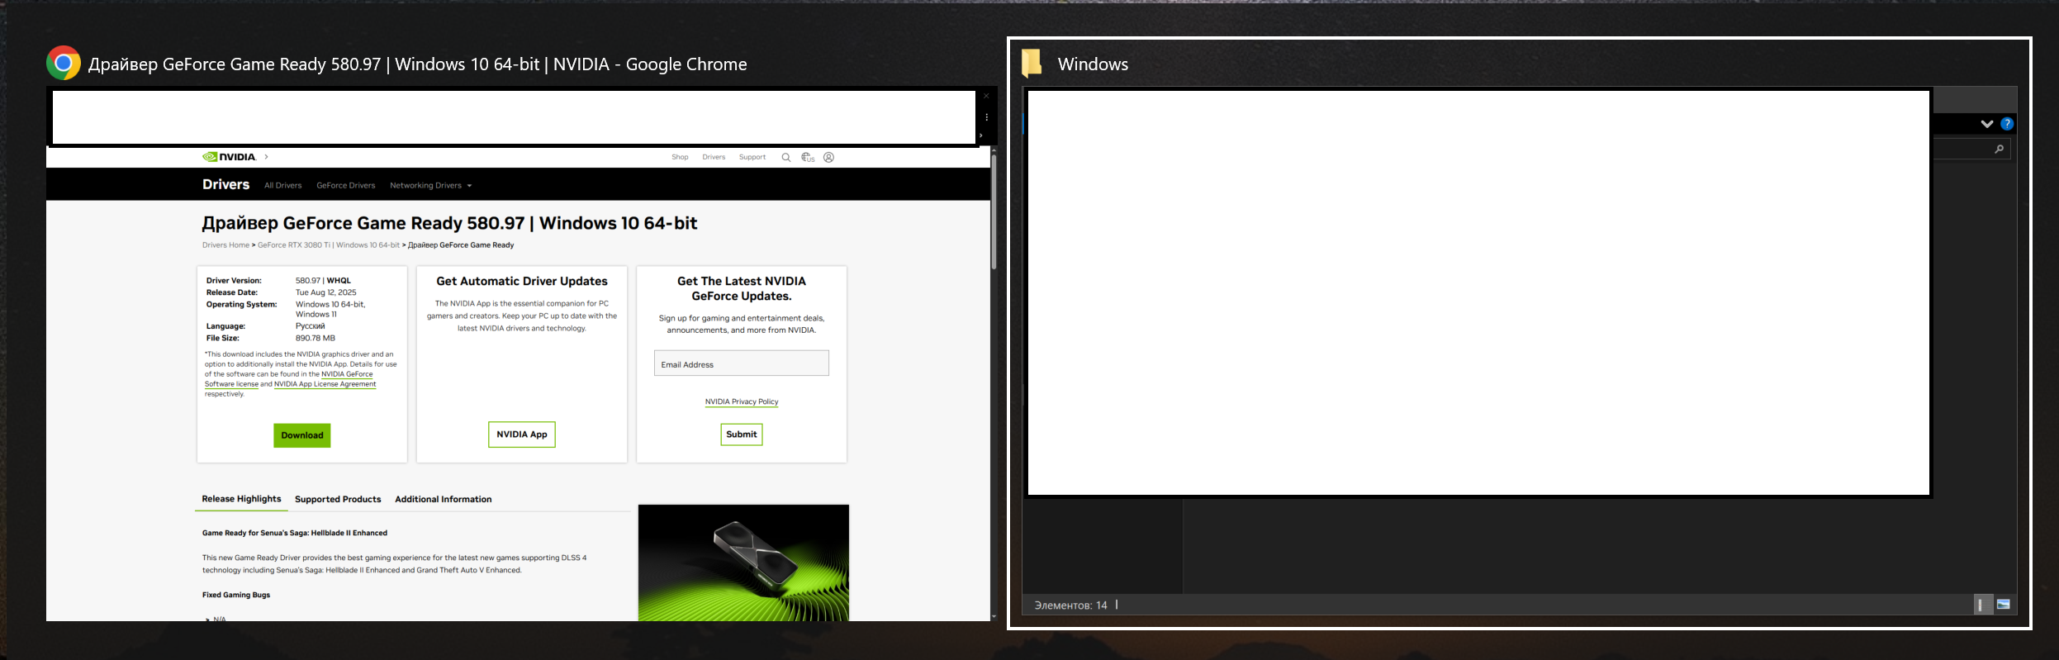Click the 'Get The Latest NVIDIA GeForce Updates.' heading
Viewport: 2059px width, 660px height.
(742, 288)
